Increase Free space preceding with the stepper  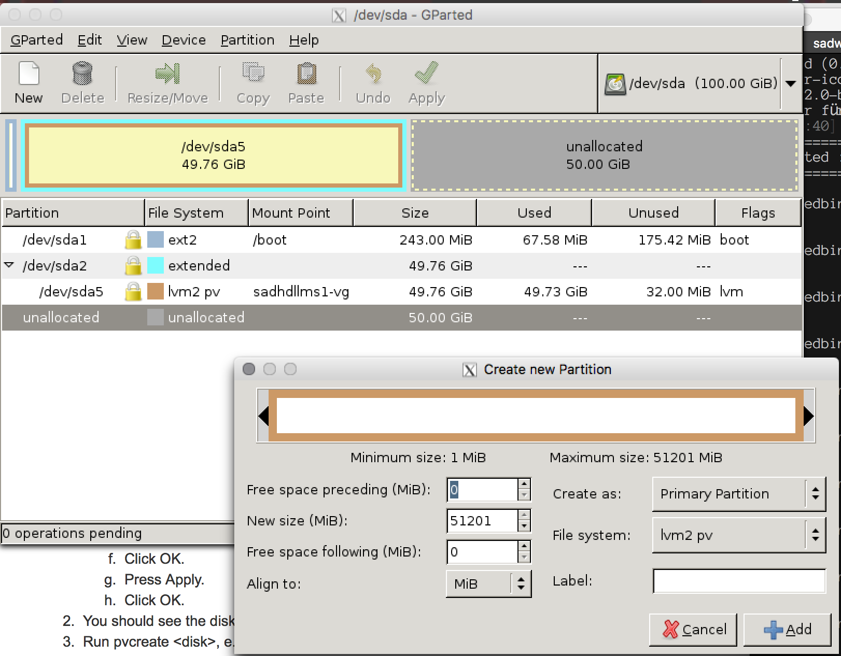(524, 484)
